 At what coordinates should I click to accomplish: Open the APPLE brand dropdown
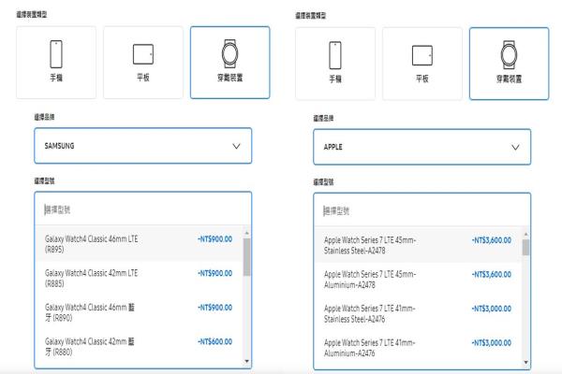point(421,147)
